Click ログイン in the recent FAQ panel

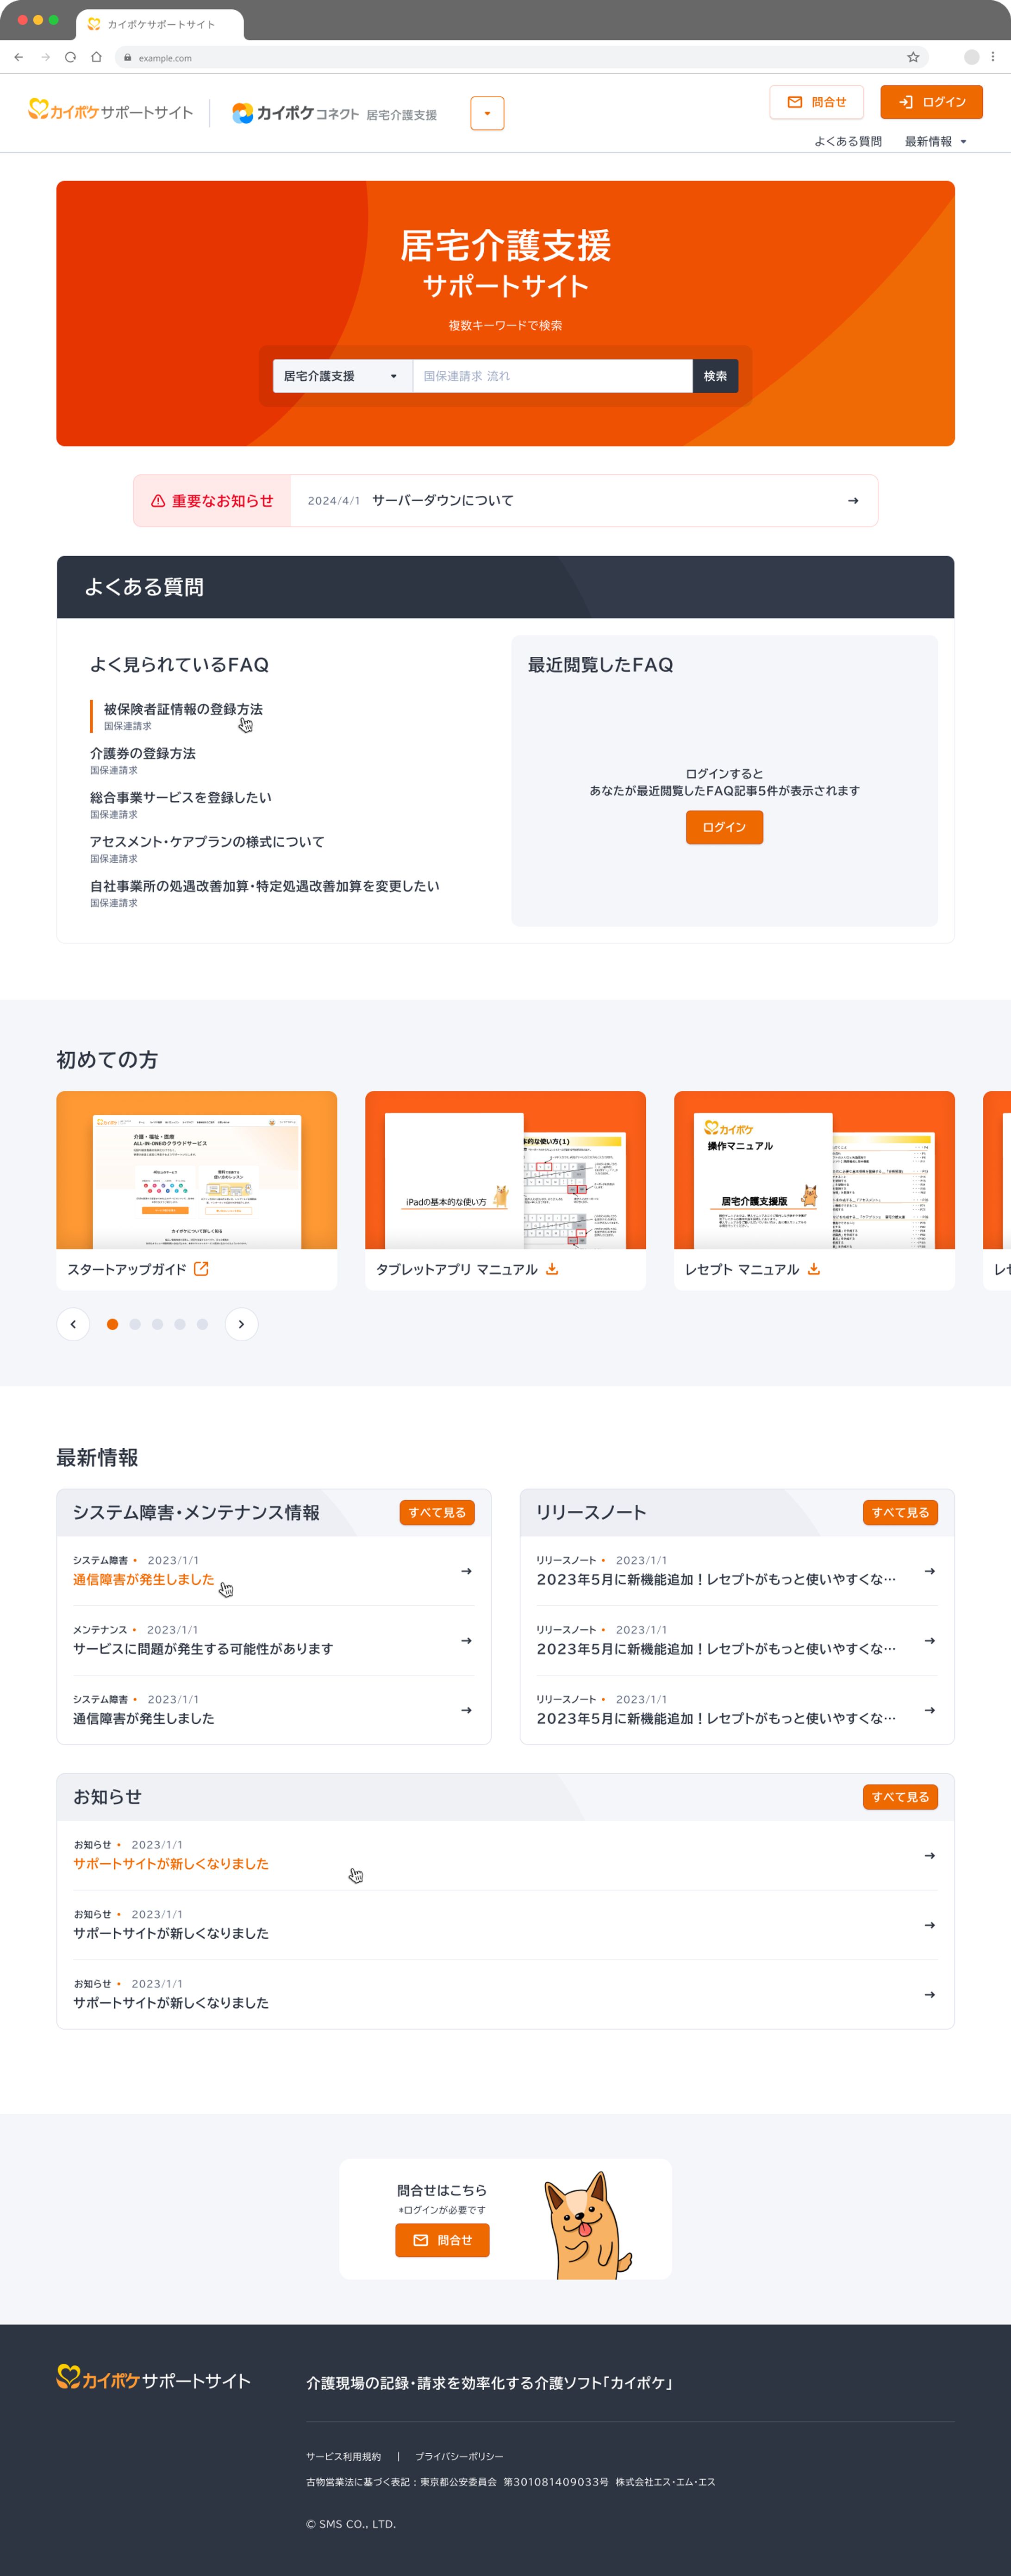(724, 827)
